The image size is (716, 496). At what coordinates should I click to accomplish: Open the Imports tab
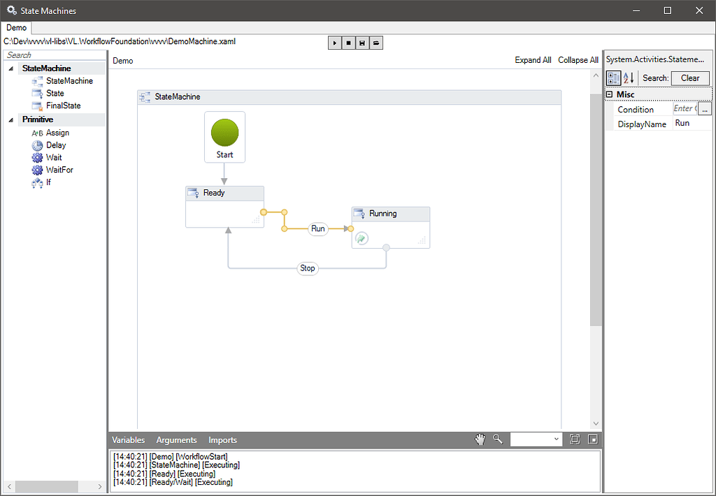click(x=222, y=440)
